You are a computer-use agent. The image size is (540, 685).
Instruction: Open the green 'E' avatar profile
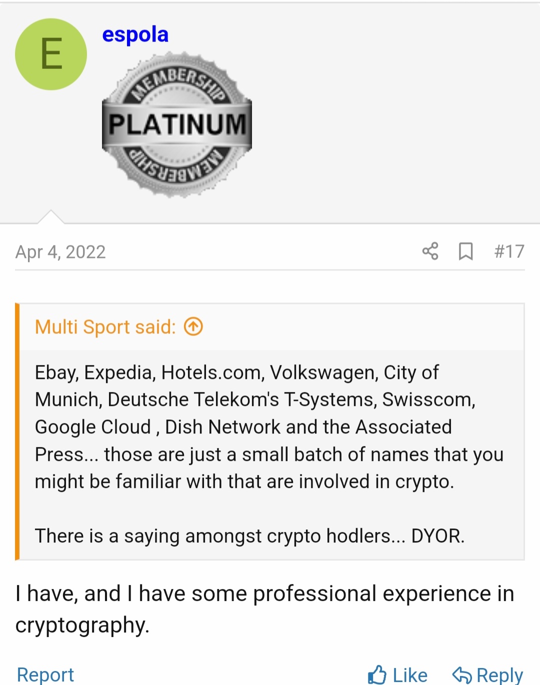tap(51, 54)
